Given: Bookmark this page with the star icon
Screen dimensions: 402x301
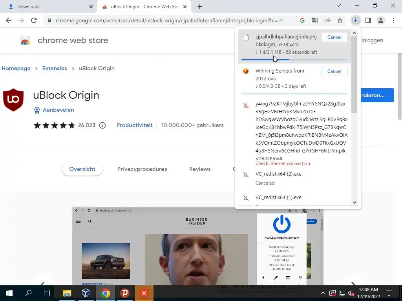Looking at the screenshot, I should [340, 20].
